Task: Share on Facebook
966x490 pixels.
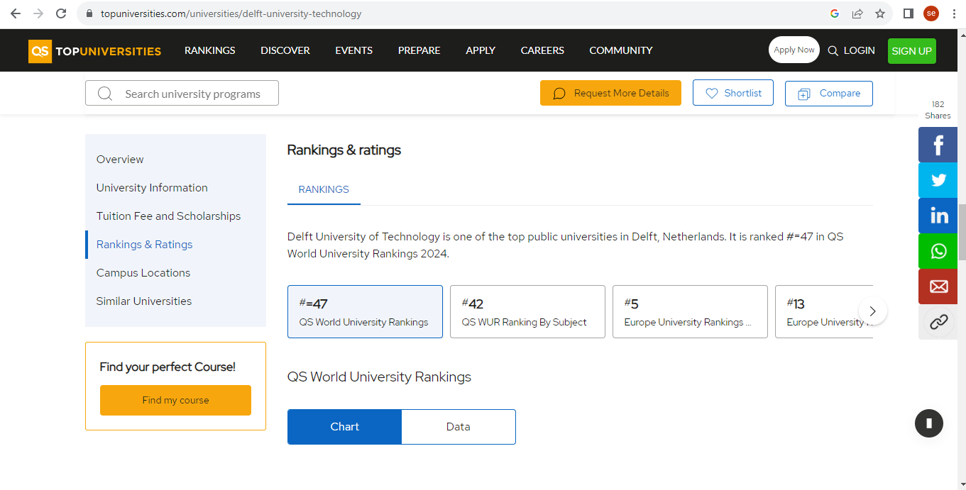Action: tap(938, 145)
